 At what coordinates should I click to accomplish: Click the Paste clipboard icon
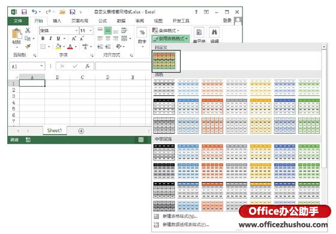(17, 34)
